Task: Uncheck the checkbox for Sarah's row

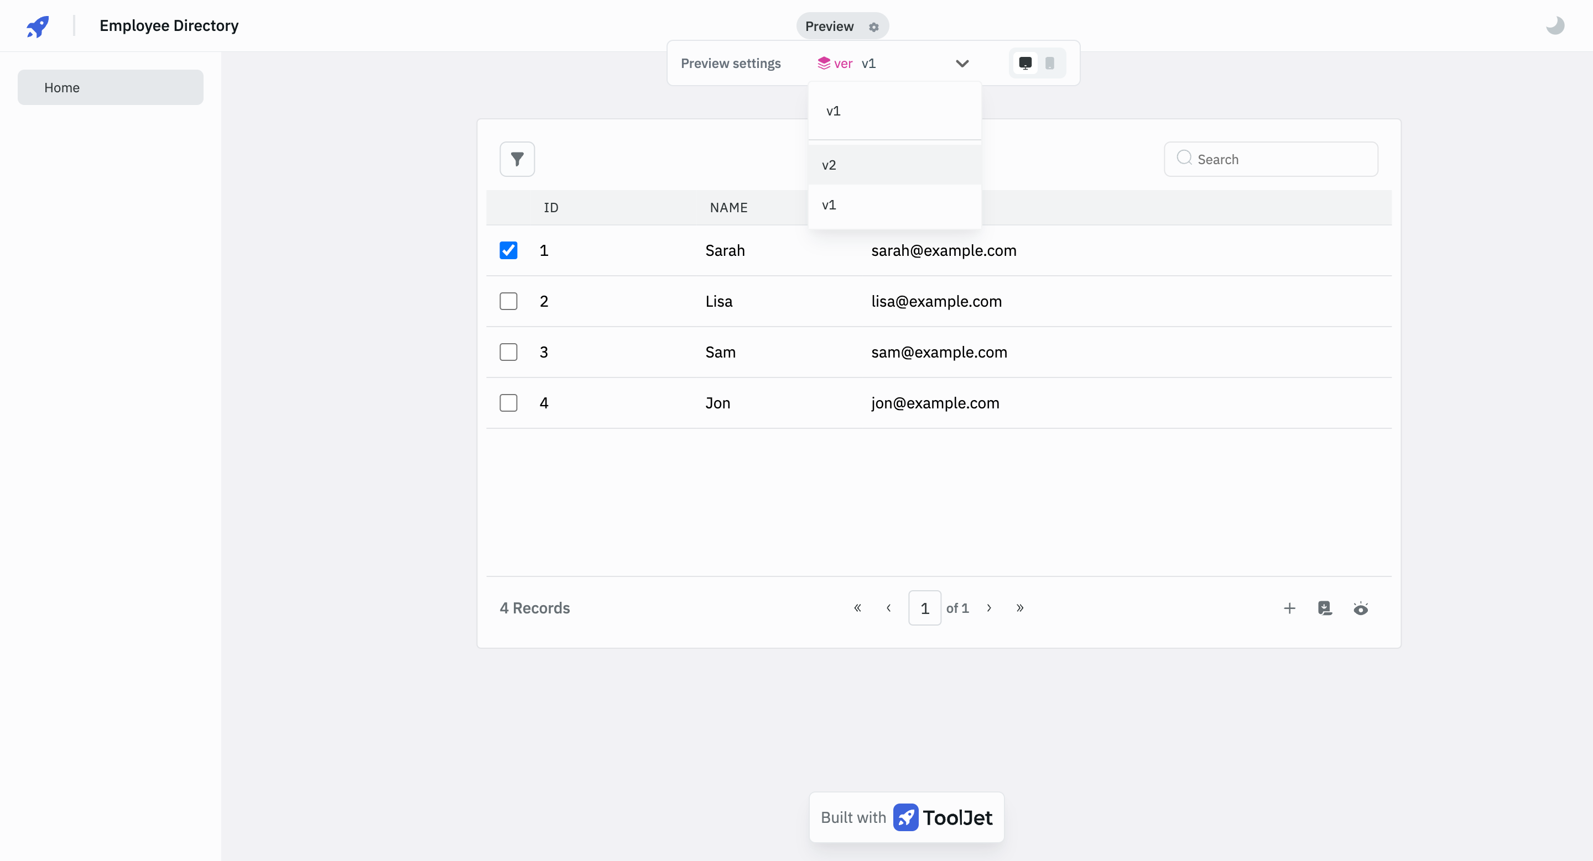Action: coord(508,250)
